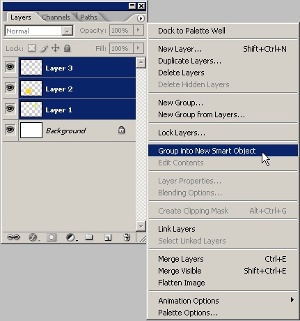Hide Layer 2 using its eye icon
Image resolution: width=300 pixels, height=321 pixels.
point(10,88)
